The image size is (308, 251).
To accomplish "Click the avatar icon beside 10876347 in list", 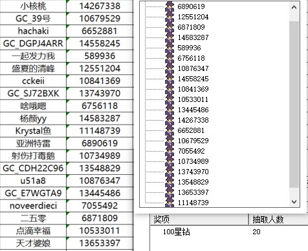I will [x=170, y=68].
